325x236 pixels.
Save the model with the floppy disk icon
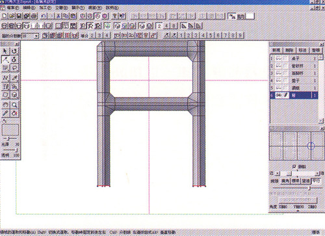click(x=19, y=16)
